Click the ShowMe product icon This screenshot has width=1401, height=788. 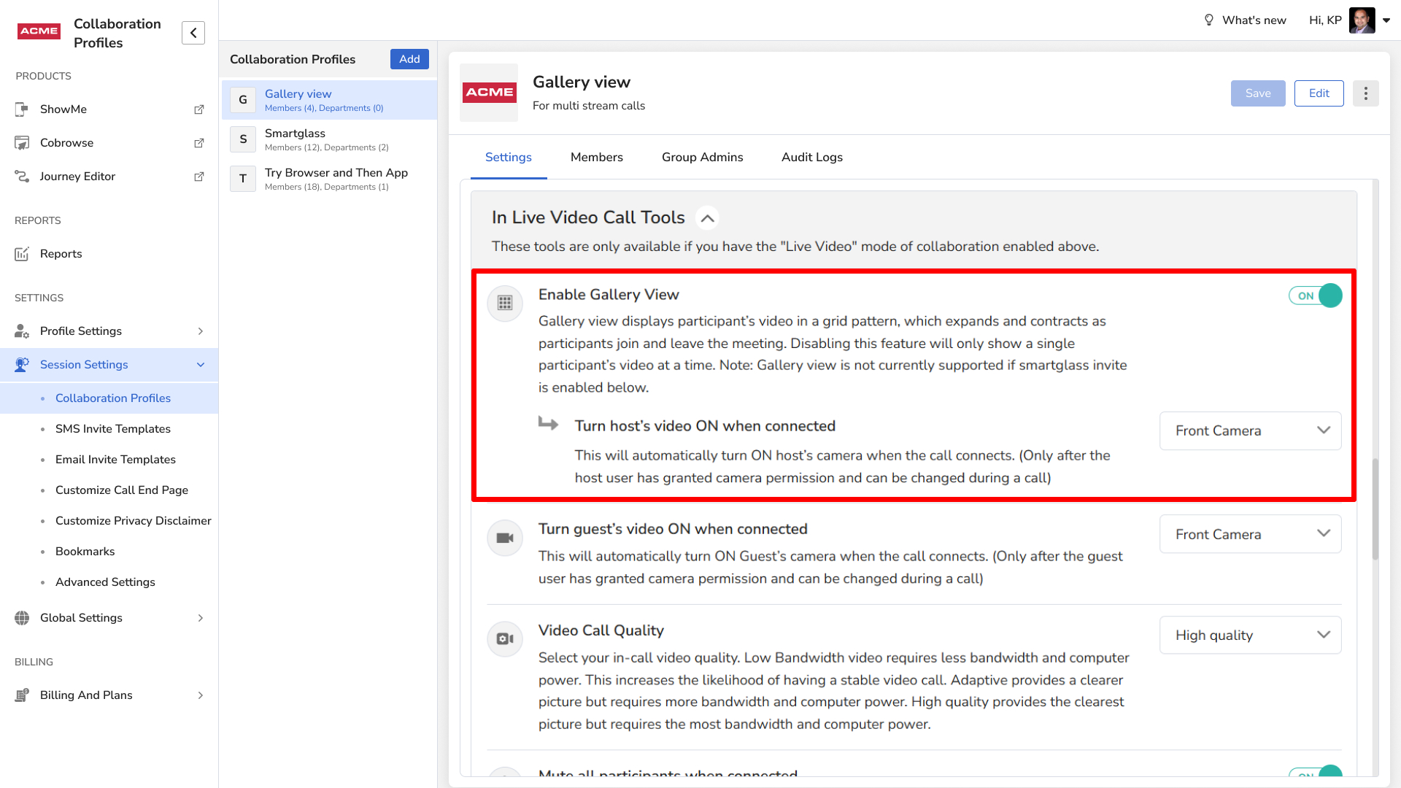[22, 109]
